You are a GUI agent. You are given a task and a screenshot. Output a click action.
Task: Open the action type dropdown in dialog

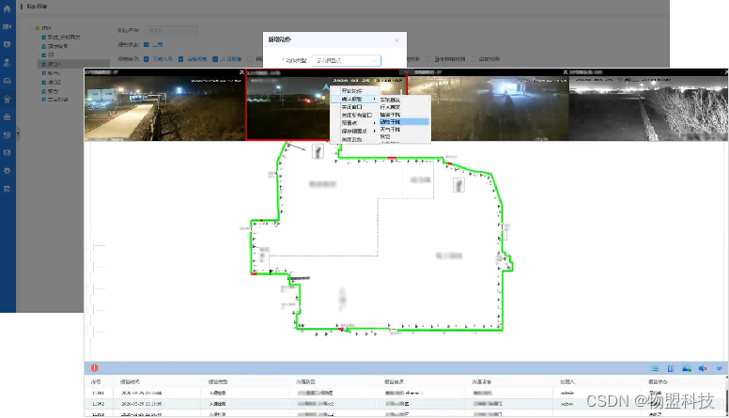pos(347,60)
